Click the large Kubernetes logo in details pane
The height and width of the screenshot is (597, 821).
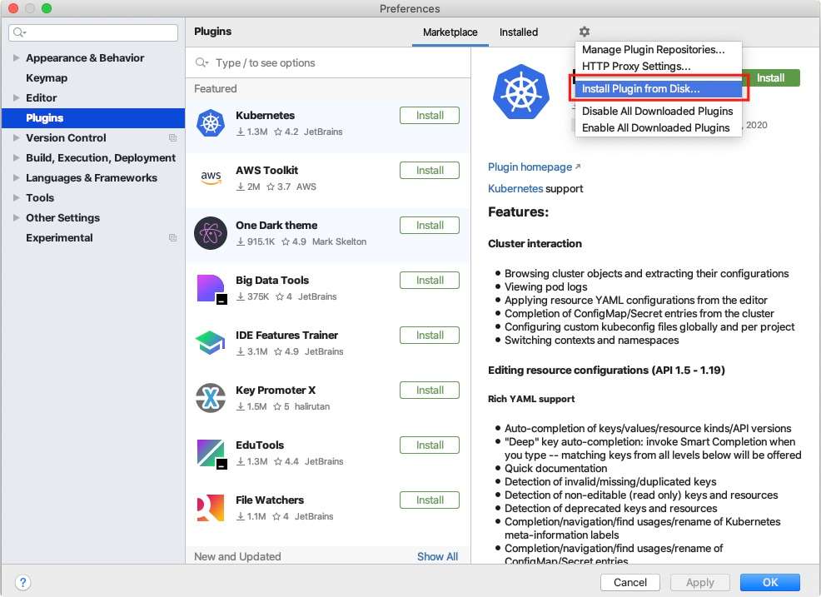pyautogui.click(x=521, y=92)
